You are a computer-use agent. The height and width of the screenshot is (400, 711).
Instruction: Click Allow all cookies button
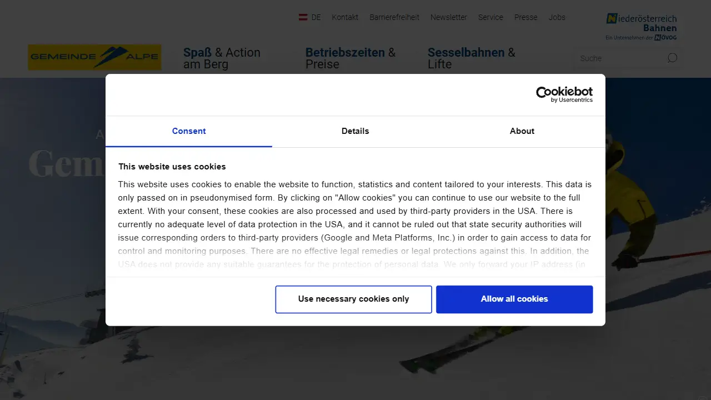coord(514,299)
